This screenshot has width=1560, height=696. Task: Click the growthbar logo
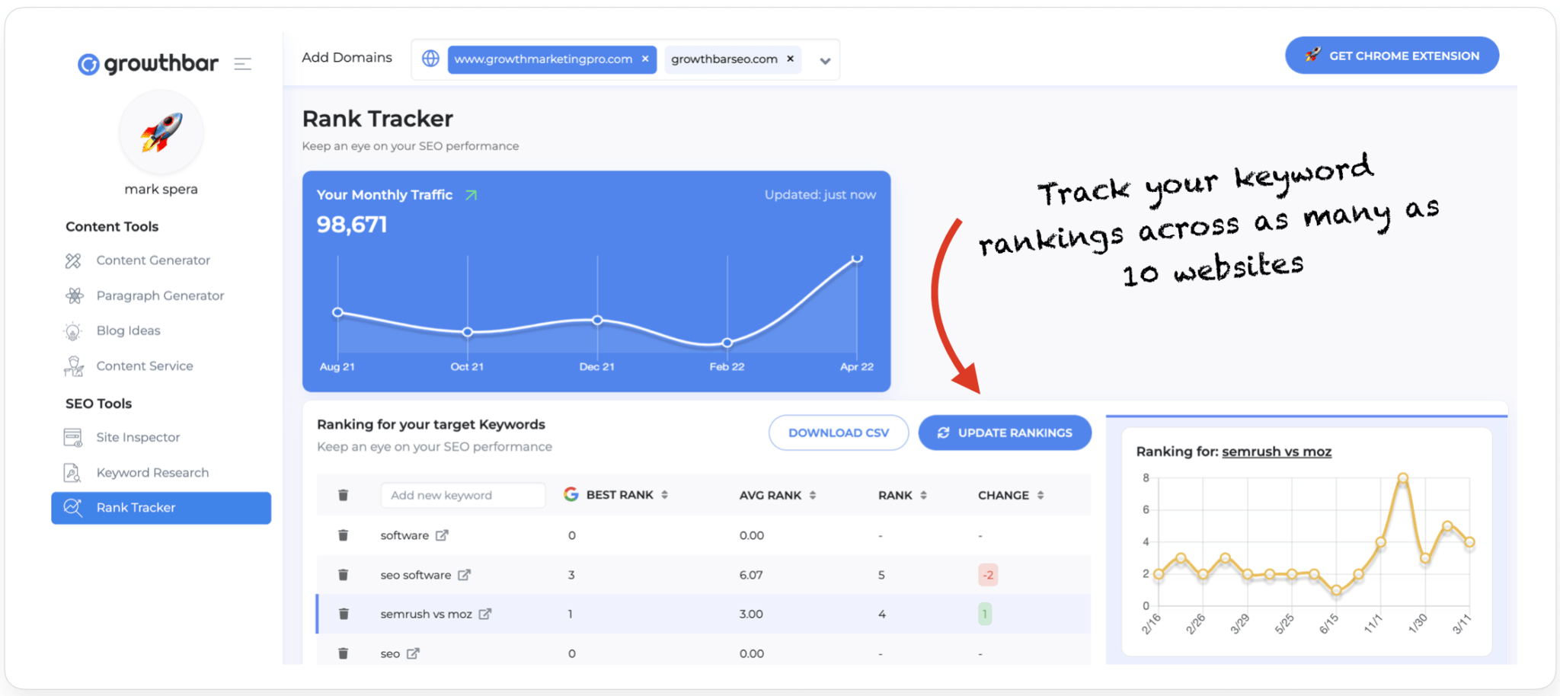[148, 64]
